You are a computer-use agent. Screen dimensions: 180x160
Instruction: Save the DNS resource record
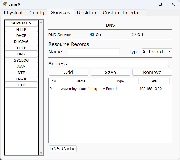pos(110,72)
